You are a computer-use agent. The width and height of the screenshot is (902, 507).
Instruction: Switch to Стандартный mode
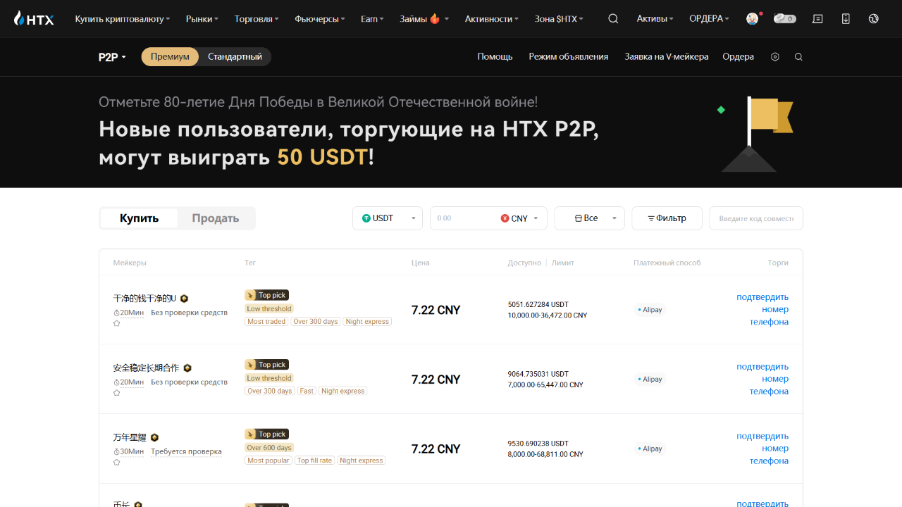point(235,57)
